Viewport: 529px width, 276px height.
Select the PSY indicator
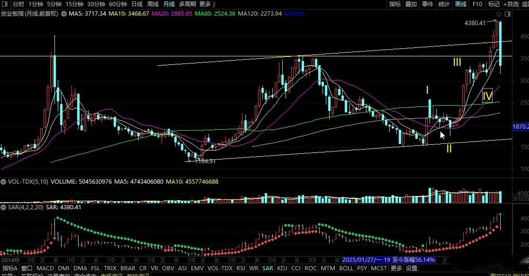(x=362, y=268)
